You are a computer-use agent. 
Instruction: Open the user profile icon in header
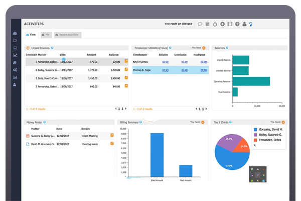244,24
